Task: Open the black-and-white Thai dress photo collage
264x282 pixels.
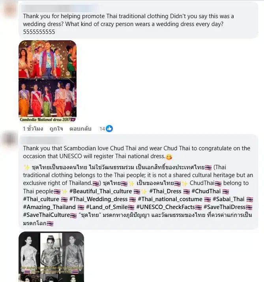Action: 51,257
